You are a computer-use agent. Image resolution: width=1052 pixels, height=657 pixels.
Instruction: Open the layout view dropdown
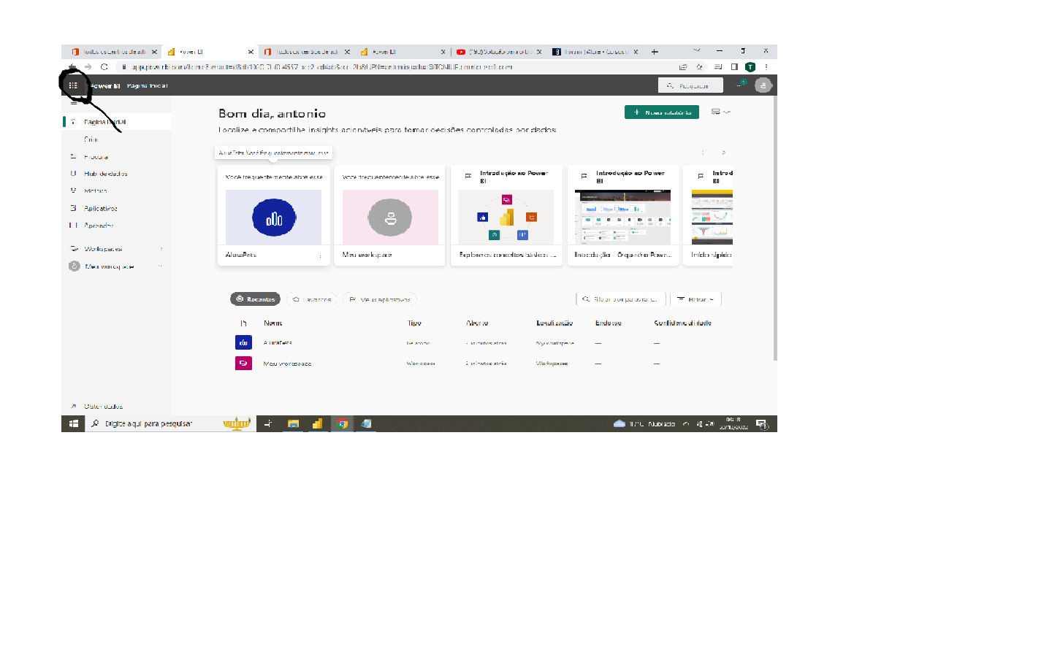pyautogui.click(x=721, y=112)
